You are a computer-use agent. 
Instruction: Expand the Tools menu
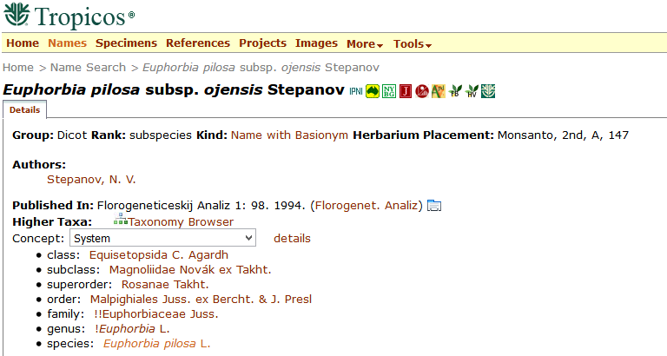coord(413,43)
